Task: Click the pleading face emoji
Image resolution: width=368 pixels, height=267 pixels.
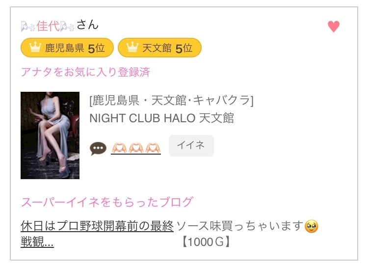Action: (311, 226)
